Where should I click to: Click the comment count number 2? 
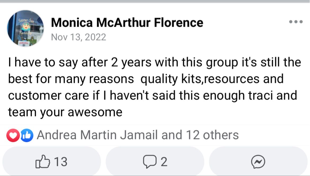[164, 162]
